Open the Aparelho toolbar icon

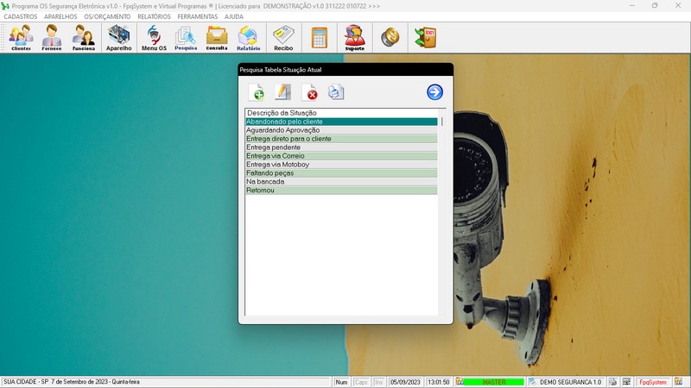(119, 38)
